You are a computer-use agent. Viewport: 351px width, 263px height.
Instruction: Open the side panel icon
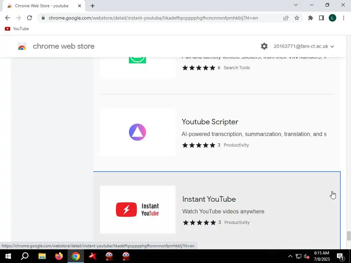coord(322,18)
